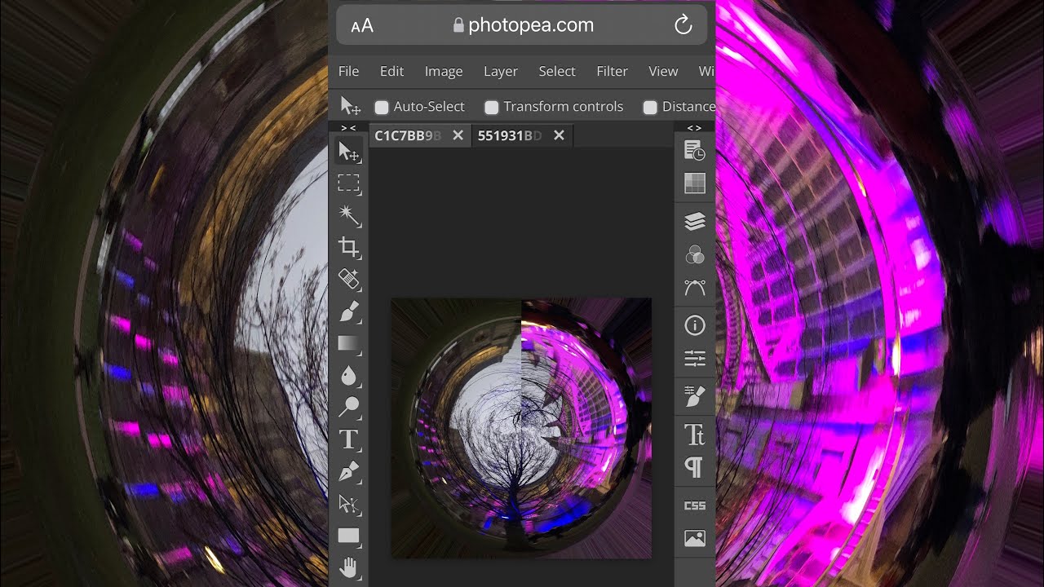
Task: Open the image gallery panel icon
Action: [695, 538]
